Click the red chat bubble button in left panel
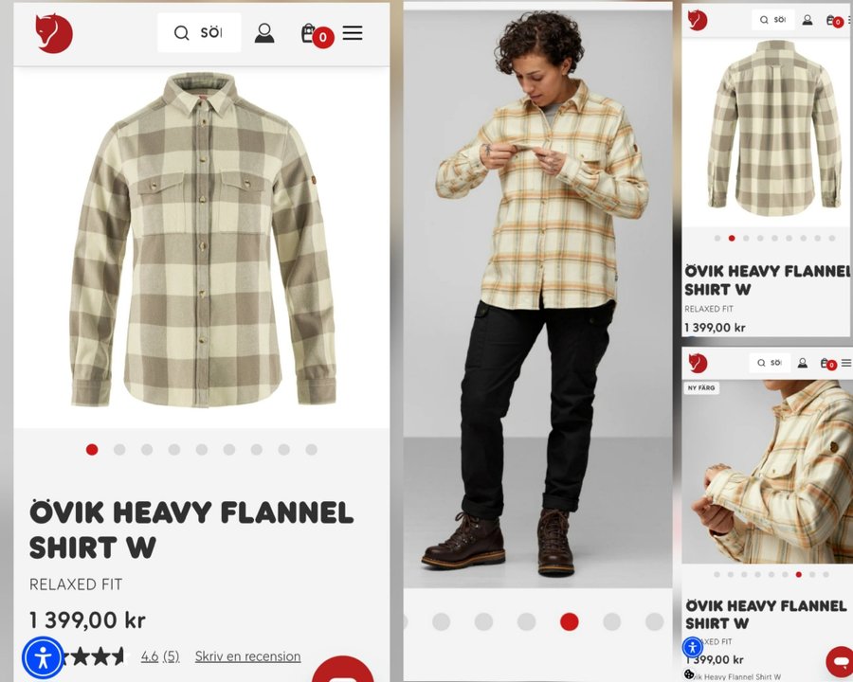The image size is (853, 682). pos(343,670)
